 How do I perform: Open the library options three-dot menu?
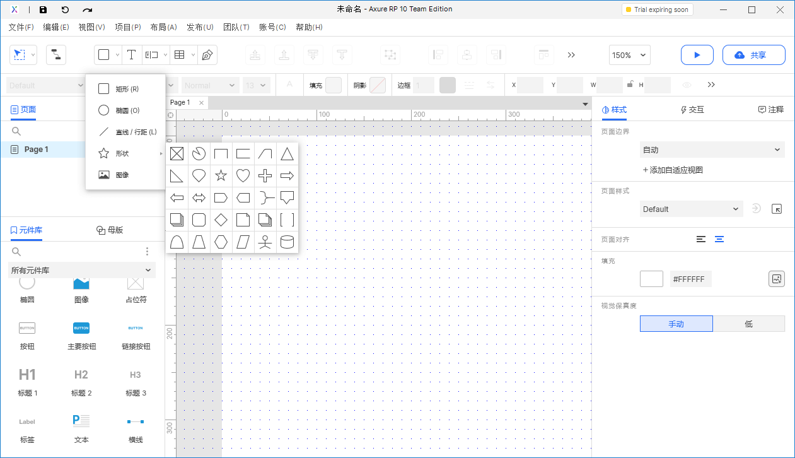148,251
